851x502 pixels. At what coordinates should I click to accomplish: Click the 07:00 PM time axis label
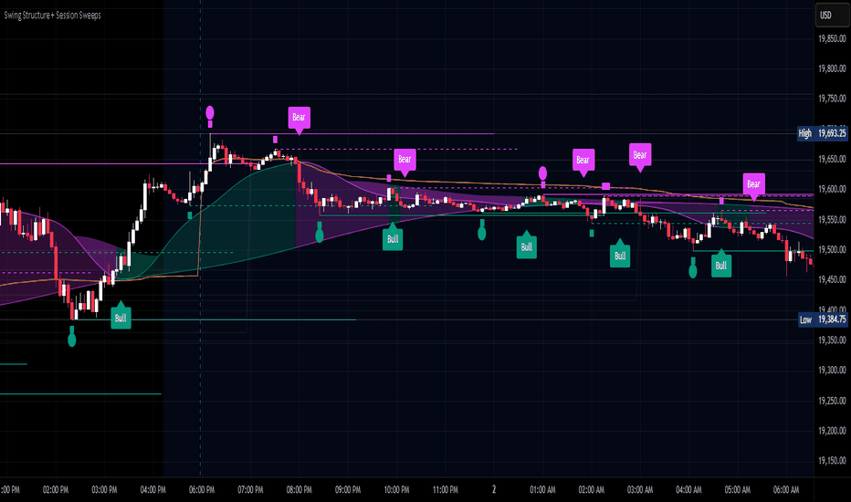coord(250,489)
